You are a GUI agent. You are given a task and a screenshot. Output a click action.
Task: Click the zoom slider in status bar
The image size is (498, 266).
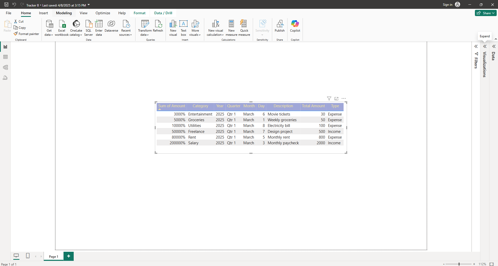(459, 264)
